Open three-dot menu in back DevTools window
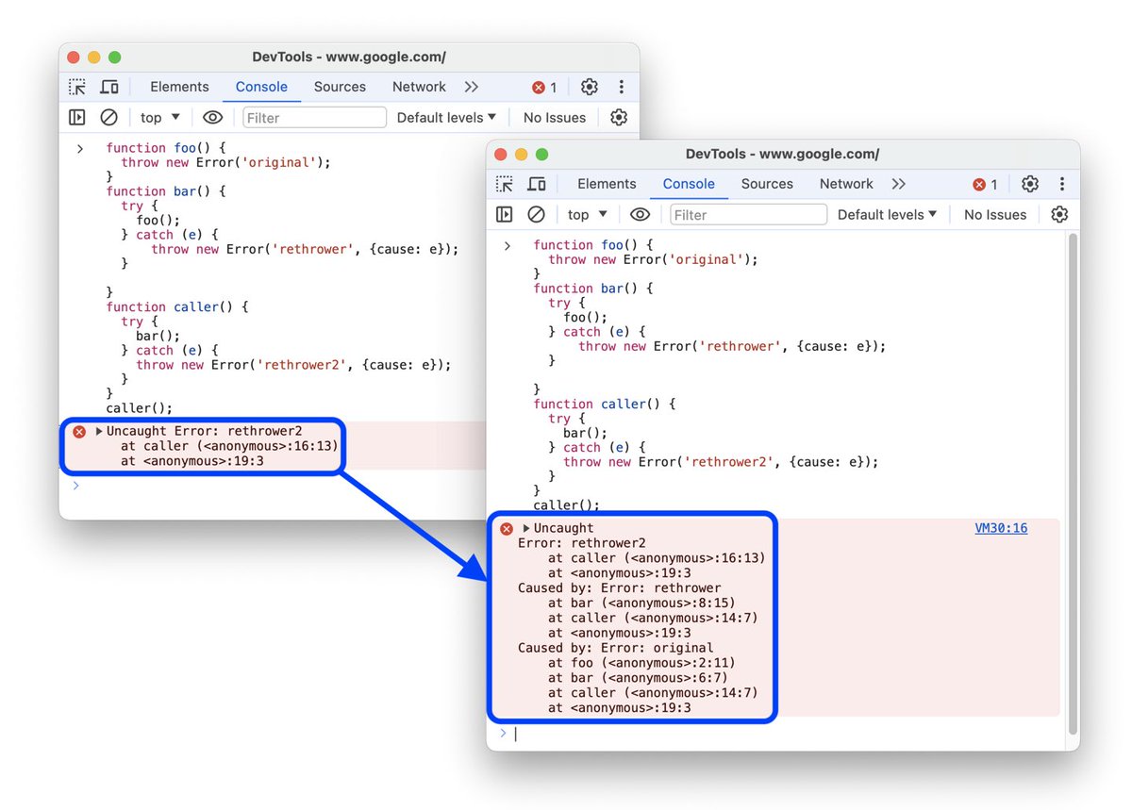 622,87
